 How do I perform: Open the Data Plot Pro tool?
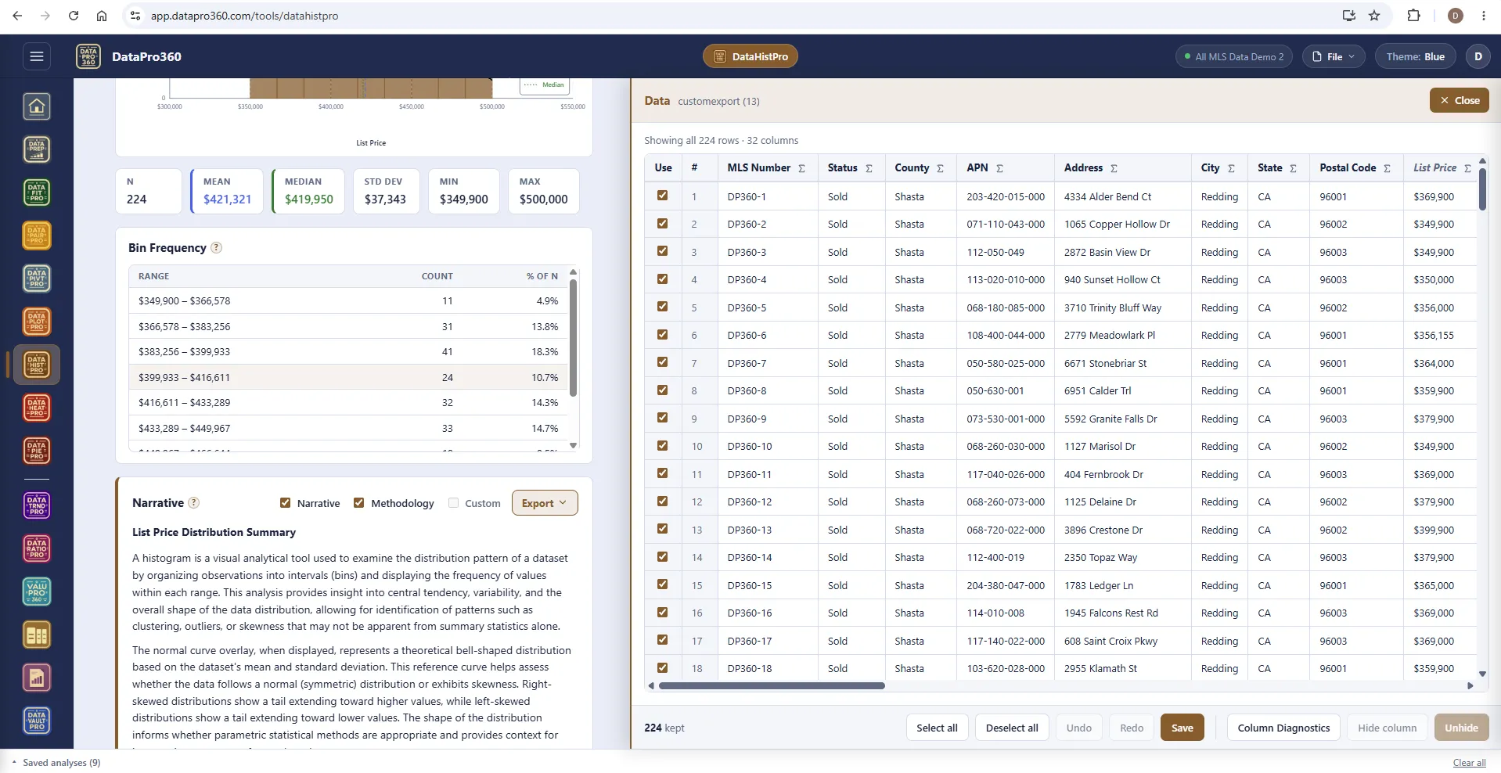pyautogui.click(x=37, y=322)
